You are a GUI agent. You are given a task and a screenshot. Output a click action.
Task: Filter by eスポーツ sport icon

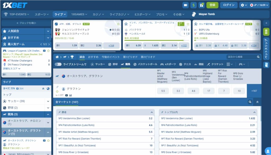[168, 64]
